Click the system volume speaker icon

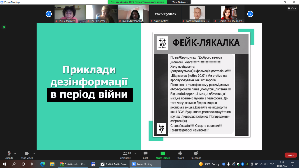click(266, 164)
